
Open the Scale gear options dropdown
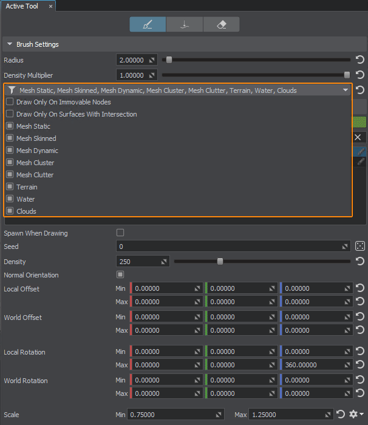point(356,415)
